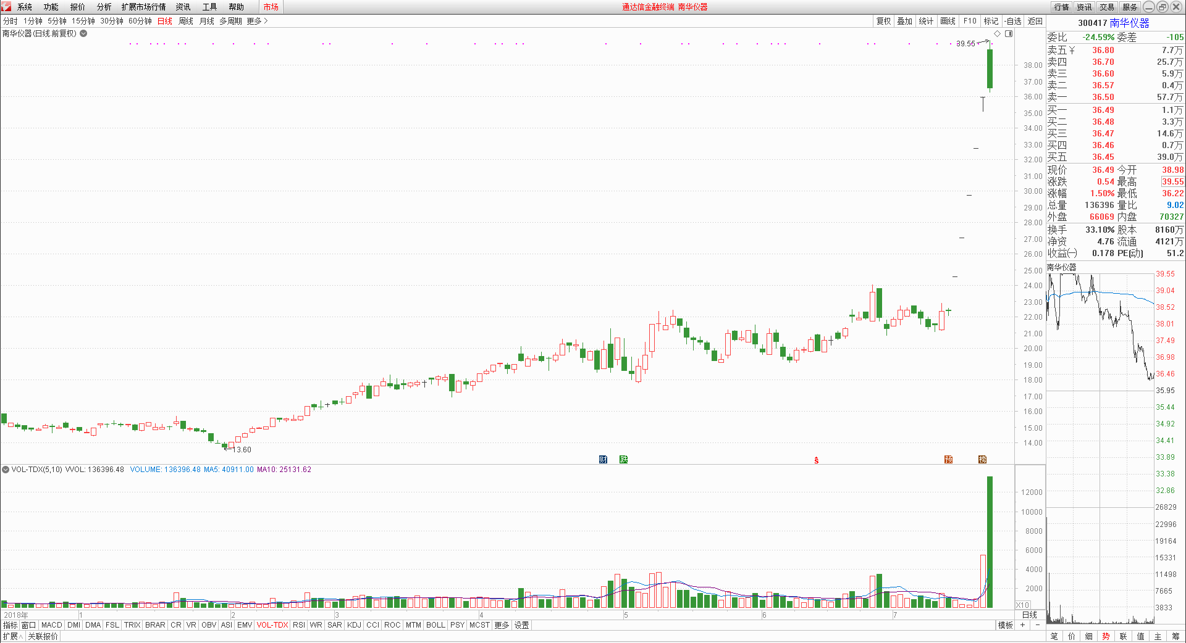Open the 设置 indicator settings

[x=522, y=625]
